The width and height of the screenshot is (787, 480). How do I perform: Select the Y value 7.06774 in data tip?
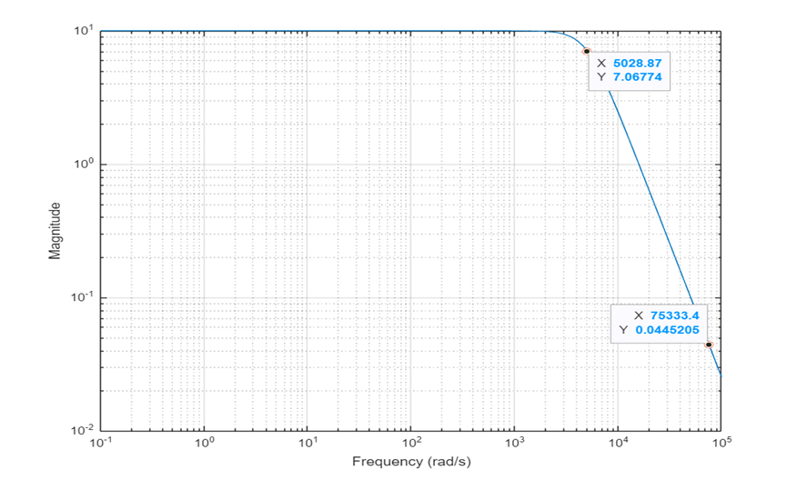pyautogui.click(x=642, y=78)
